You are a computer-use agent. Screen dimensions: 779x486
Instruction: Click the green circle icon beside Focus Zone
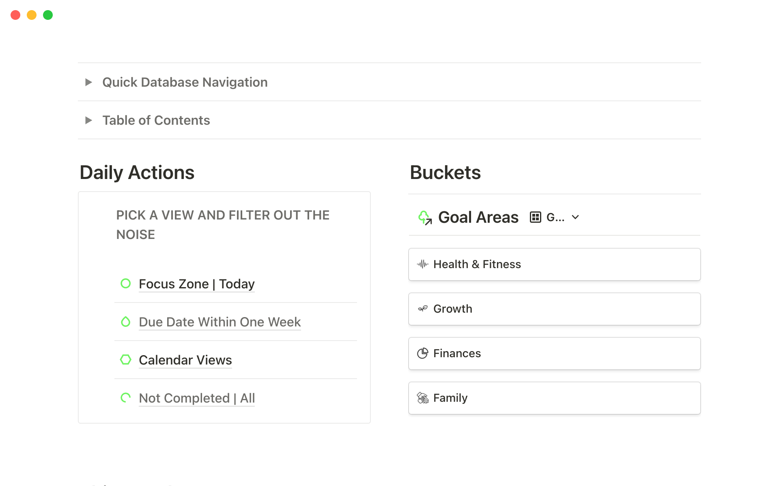click(x=126, y=283)
